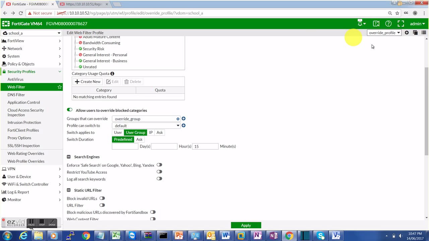Expand the Network menu
Viewport: 429px width, 241px height.
coord(31,49)
